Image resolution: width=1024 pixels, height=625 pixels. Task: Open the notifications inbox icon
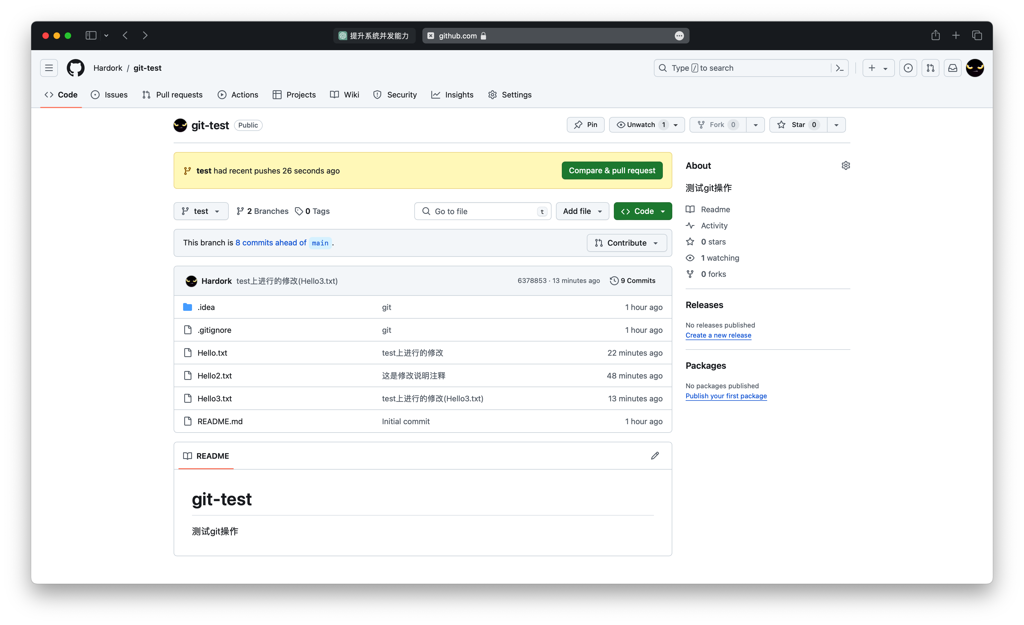952,68
